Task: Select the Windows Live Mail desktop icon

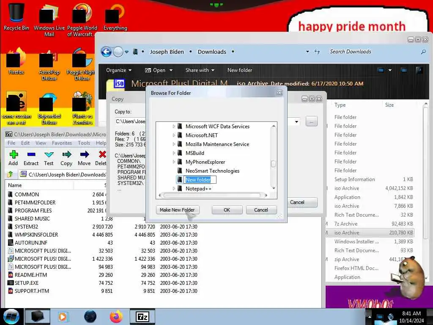Action: (x=49, y=19)
